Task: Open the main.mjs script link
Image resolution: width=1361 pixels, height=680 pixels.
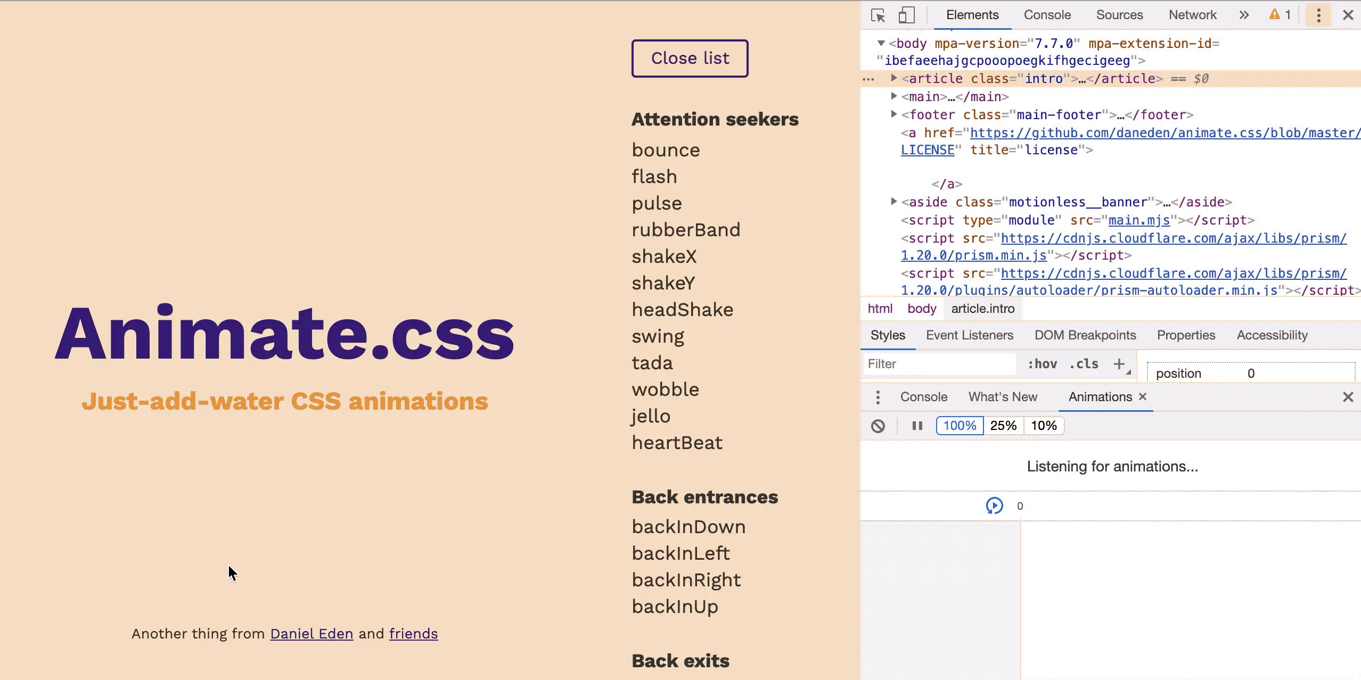Action: click(x=1139, y=220)
